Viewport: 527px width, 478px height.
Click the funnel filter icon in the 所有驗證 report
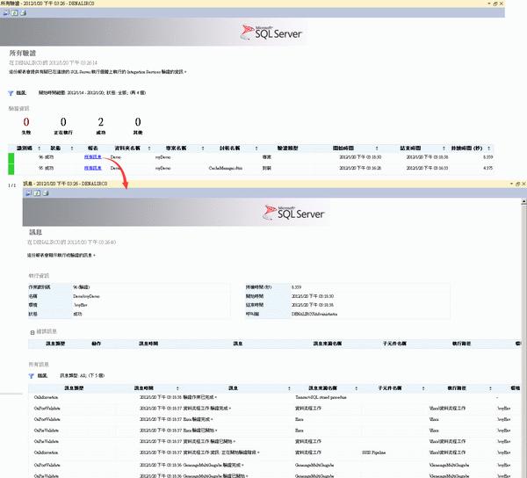(11, 93)
